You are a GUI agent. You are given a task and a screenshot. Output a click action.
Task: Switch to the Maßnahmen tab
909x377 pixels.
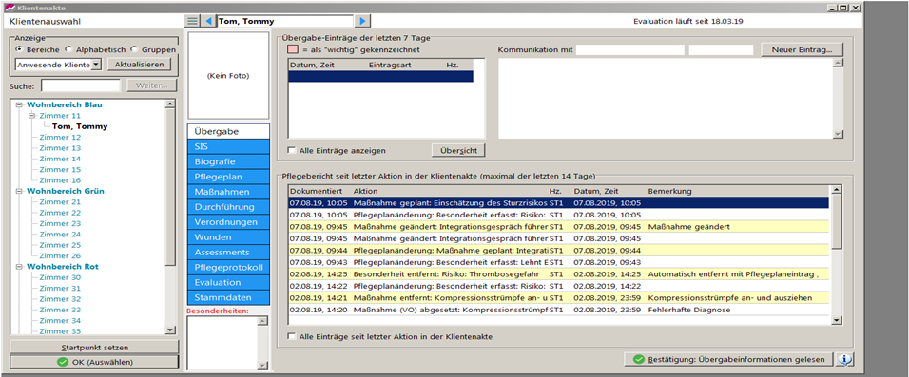point(228,192)
